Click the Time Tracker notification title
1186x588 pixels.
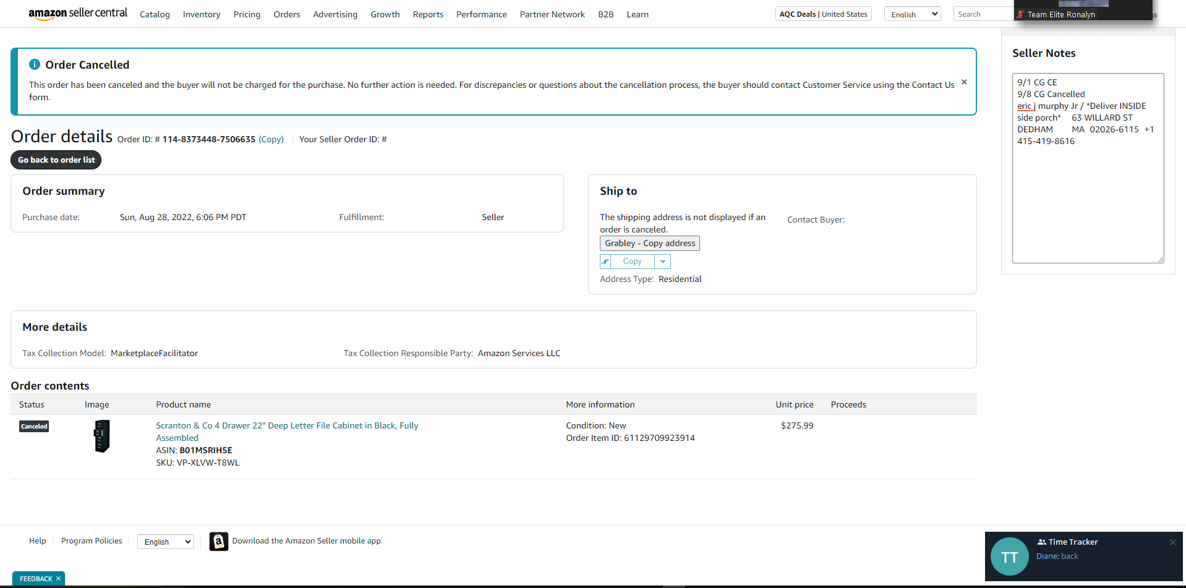[1073, 542]
